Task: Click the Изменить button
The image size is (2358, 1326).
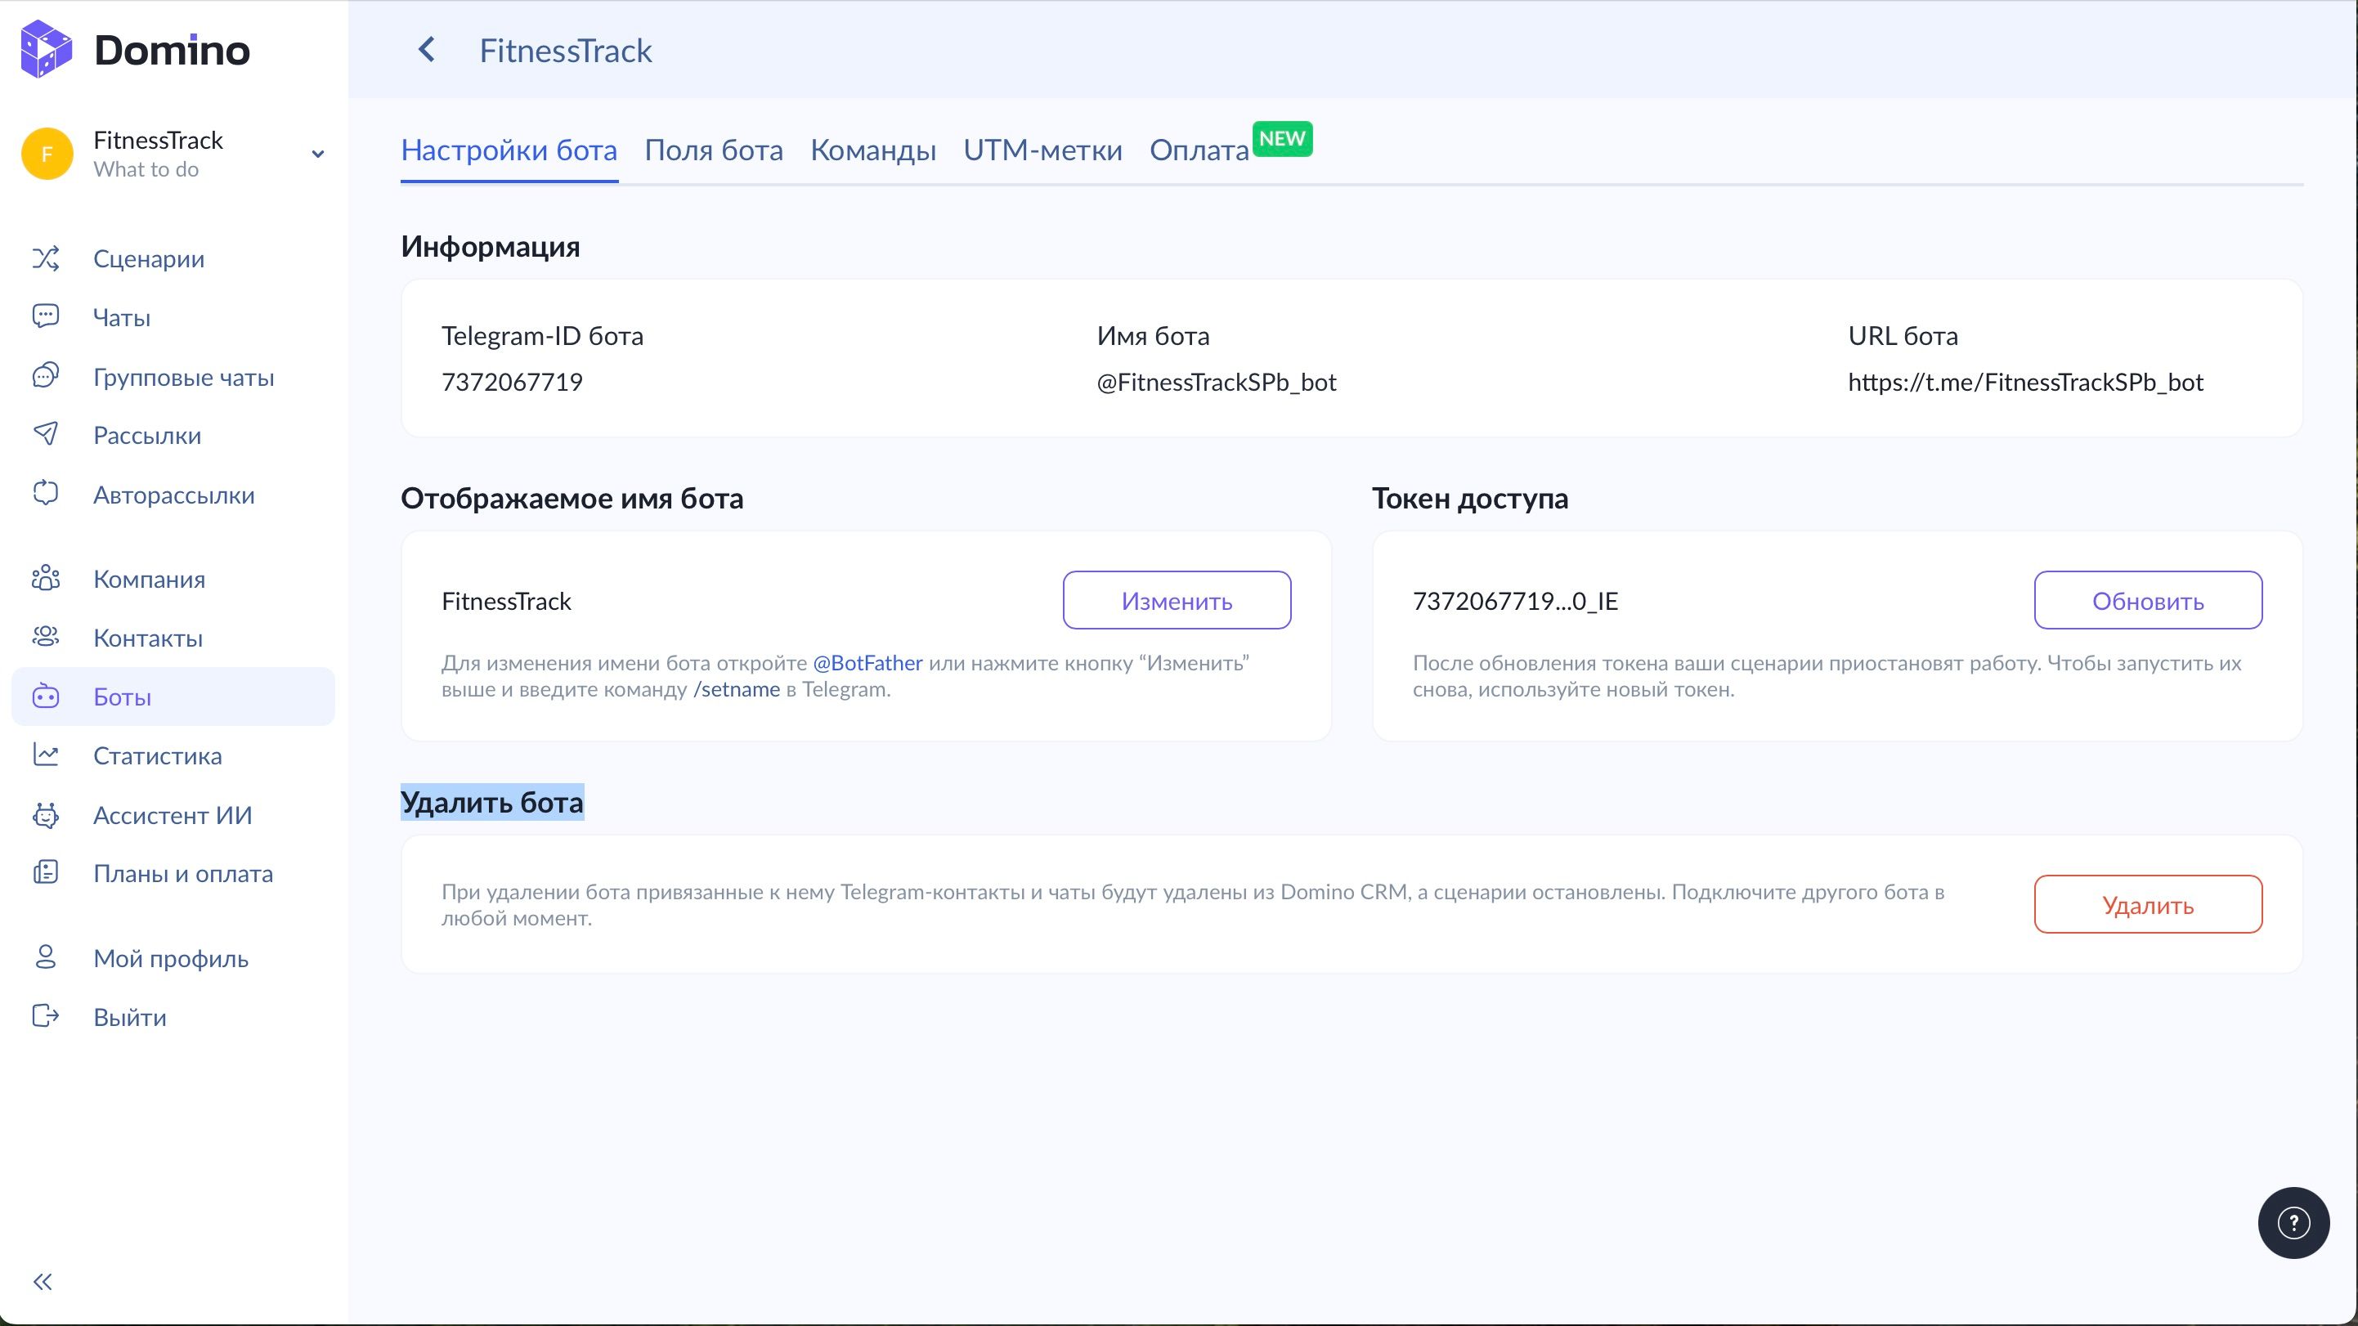Action: tap(1177, 600)
